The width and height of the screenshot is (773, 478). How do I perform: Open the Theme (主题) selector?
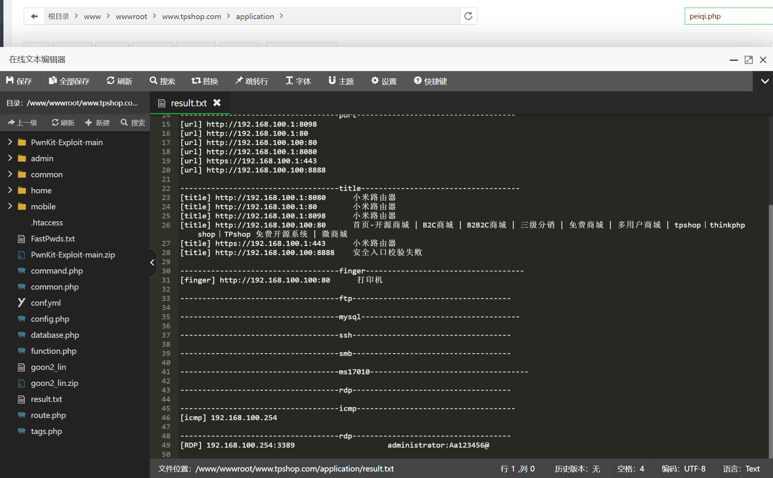click(x=332, y=81)
